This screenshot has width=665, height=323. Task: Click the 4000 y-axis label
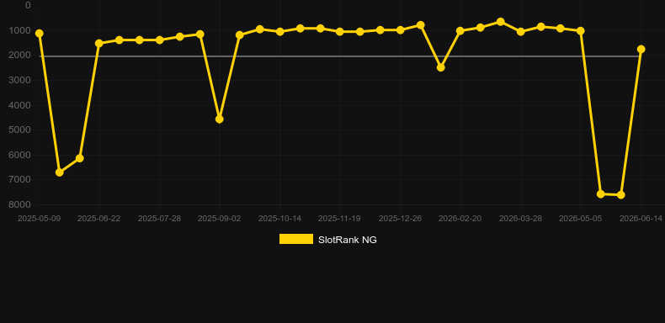(20, 105)
